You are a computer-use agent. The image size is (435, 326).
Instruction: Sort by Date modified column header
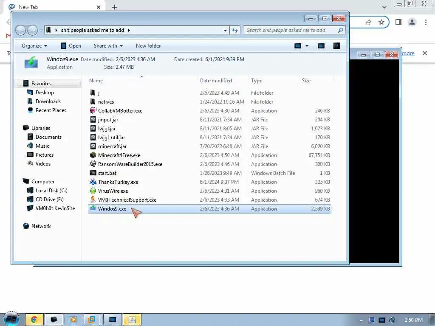coord(222,81)
